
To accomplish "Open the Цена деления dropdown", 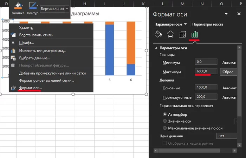I will 226,136.
